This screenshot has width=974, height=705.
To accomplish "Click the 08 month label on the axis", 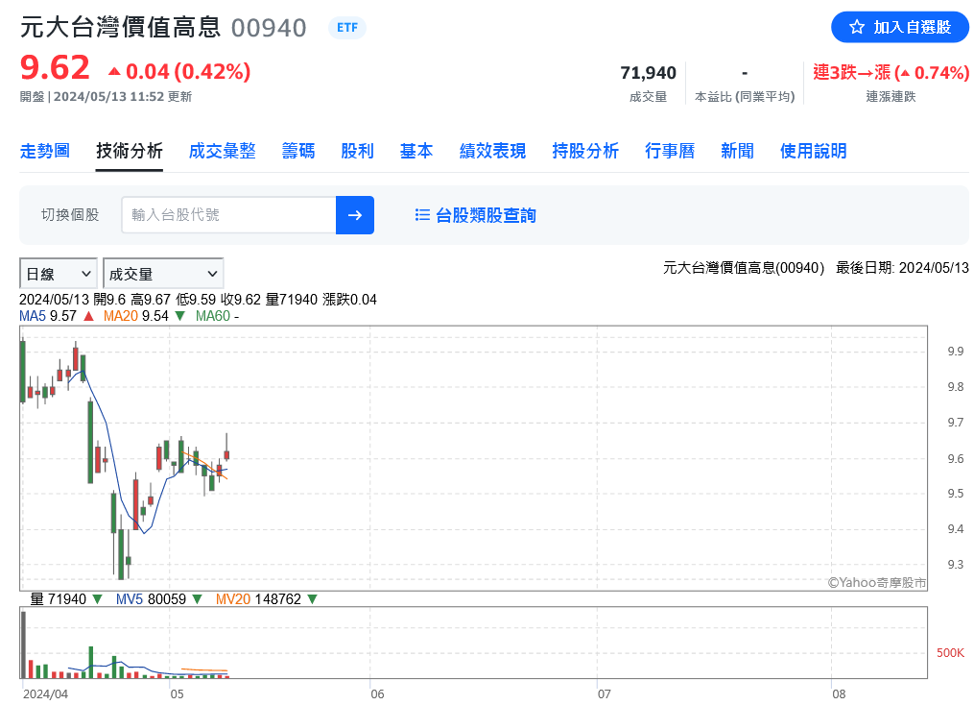I will [840, 693].
